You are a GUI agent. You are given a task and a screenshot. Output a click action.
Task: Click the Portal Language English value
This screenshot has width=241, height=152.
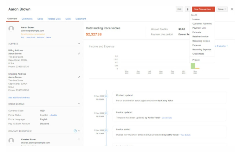click(44, 119)
